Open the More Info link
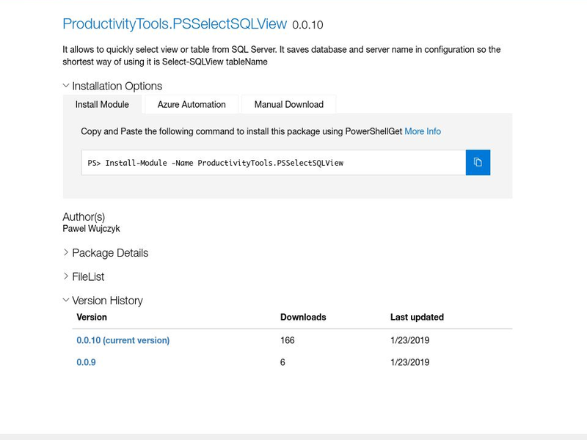The image size is (587, 440). pos(423,131)
